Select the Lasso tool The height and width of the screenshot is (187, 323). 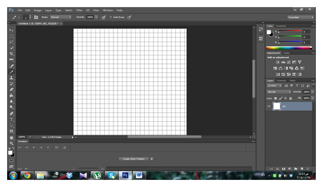11,42
